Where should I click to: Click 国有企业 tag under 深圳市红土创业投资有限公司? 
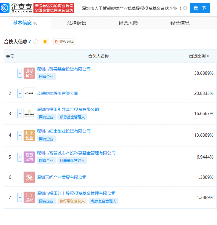(46, 139)
